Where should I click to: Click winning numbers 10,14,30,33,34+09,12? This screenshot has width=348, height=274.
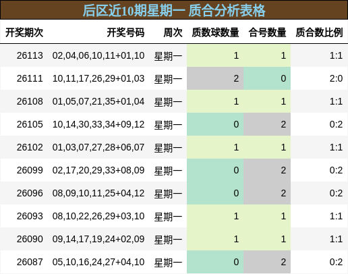[x=98, y=124]
